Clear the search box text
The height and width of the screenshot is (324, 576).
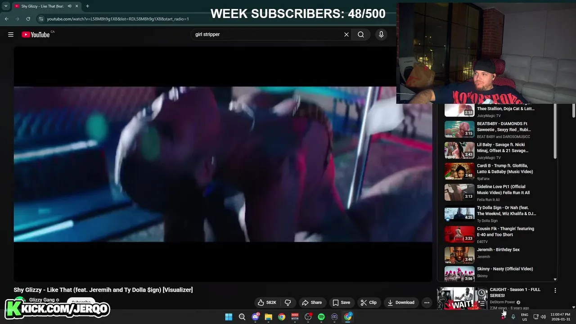[346, 35]
